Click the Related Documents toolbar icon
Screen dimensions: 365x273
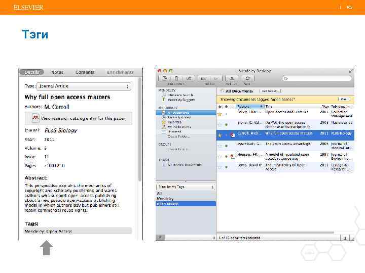232,78
